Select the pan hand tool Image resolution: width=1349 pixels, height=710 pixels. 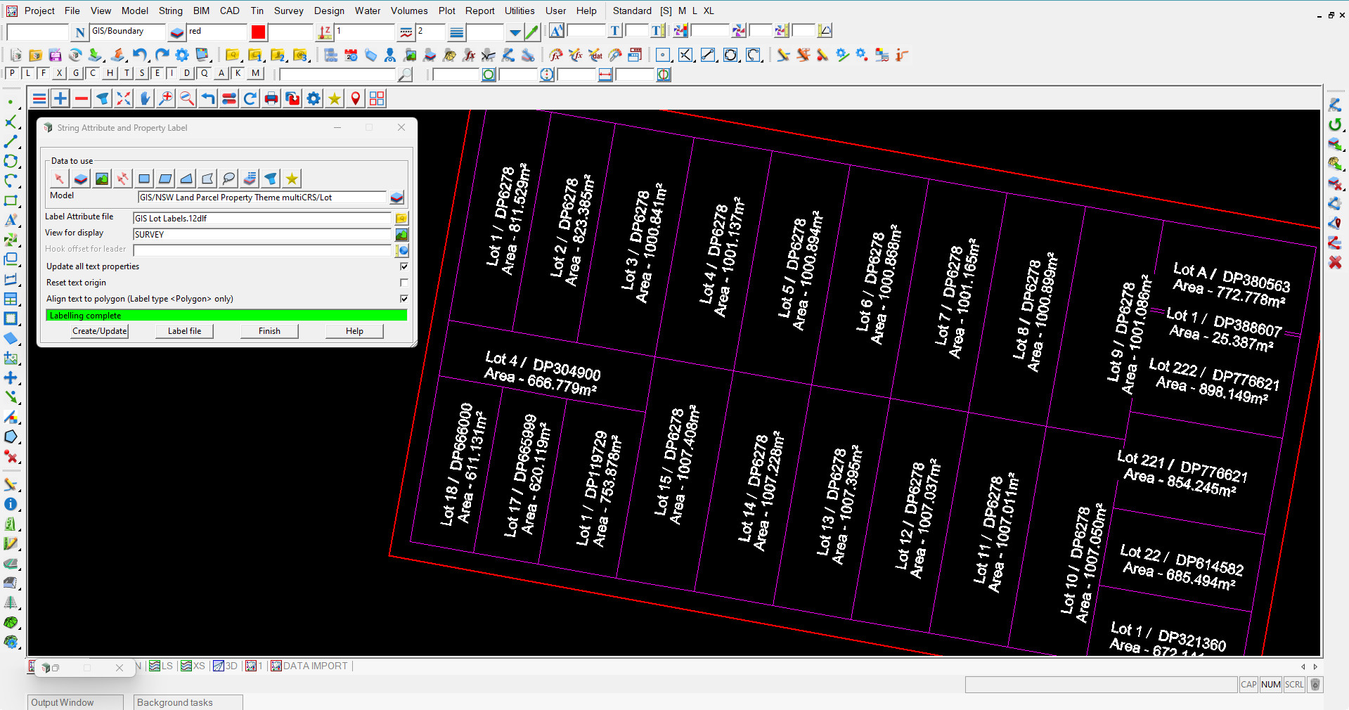pyautogui.click(x=145, y=99)
